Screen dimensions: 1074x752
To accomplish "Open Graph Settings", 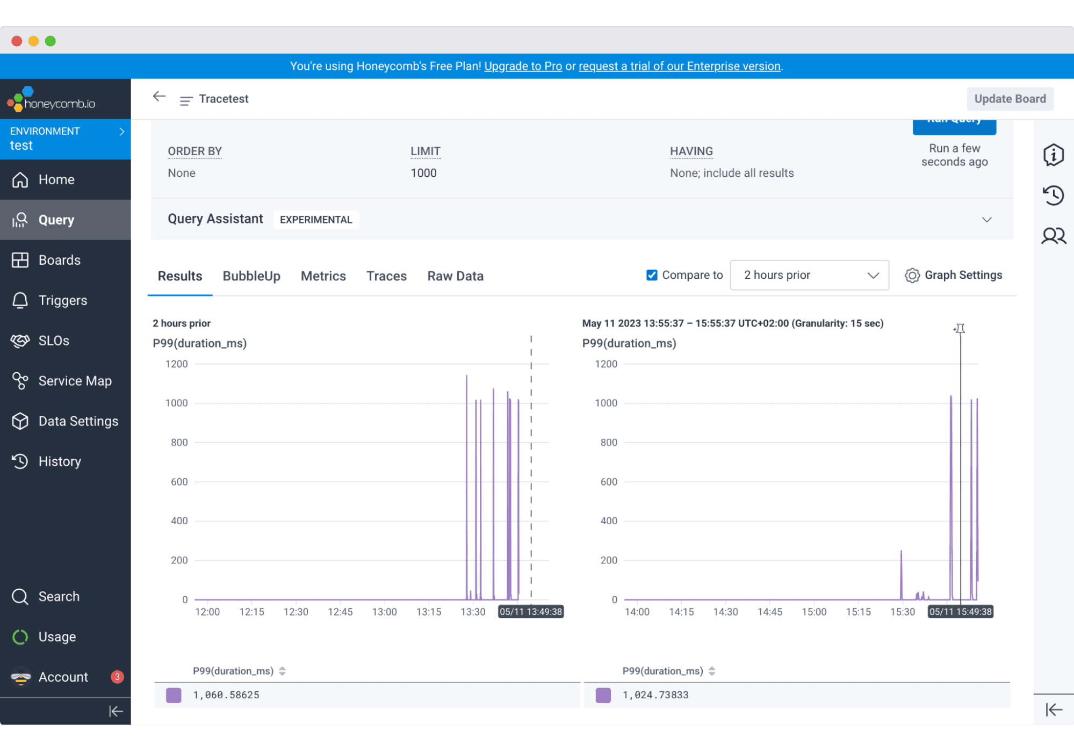I will pyautogui.click(x=953, y=275).
